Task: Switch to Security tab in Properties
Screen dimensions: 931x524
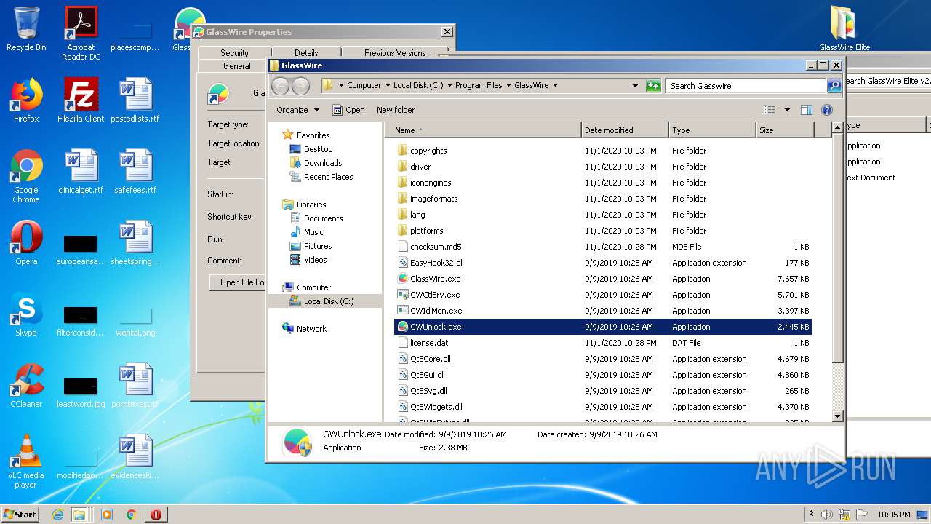Action: (234, 53)
